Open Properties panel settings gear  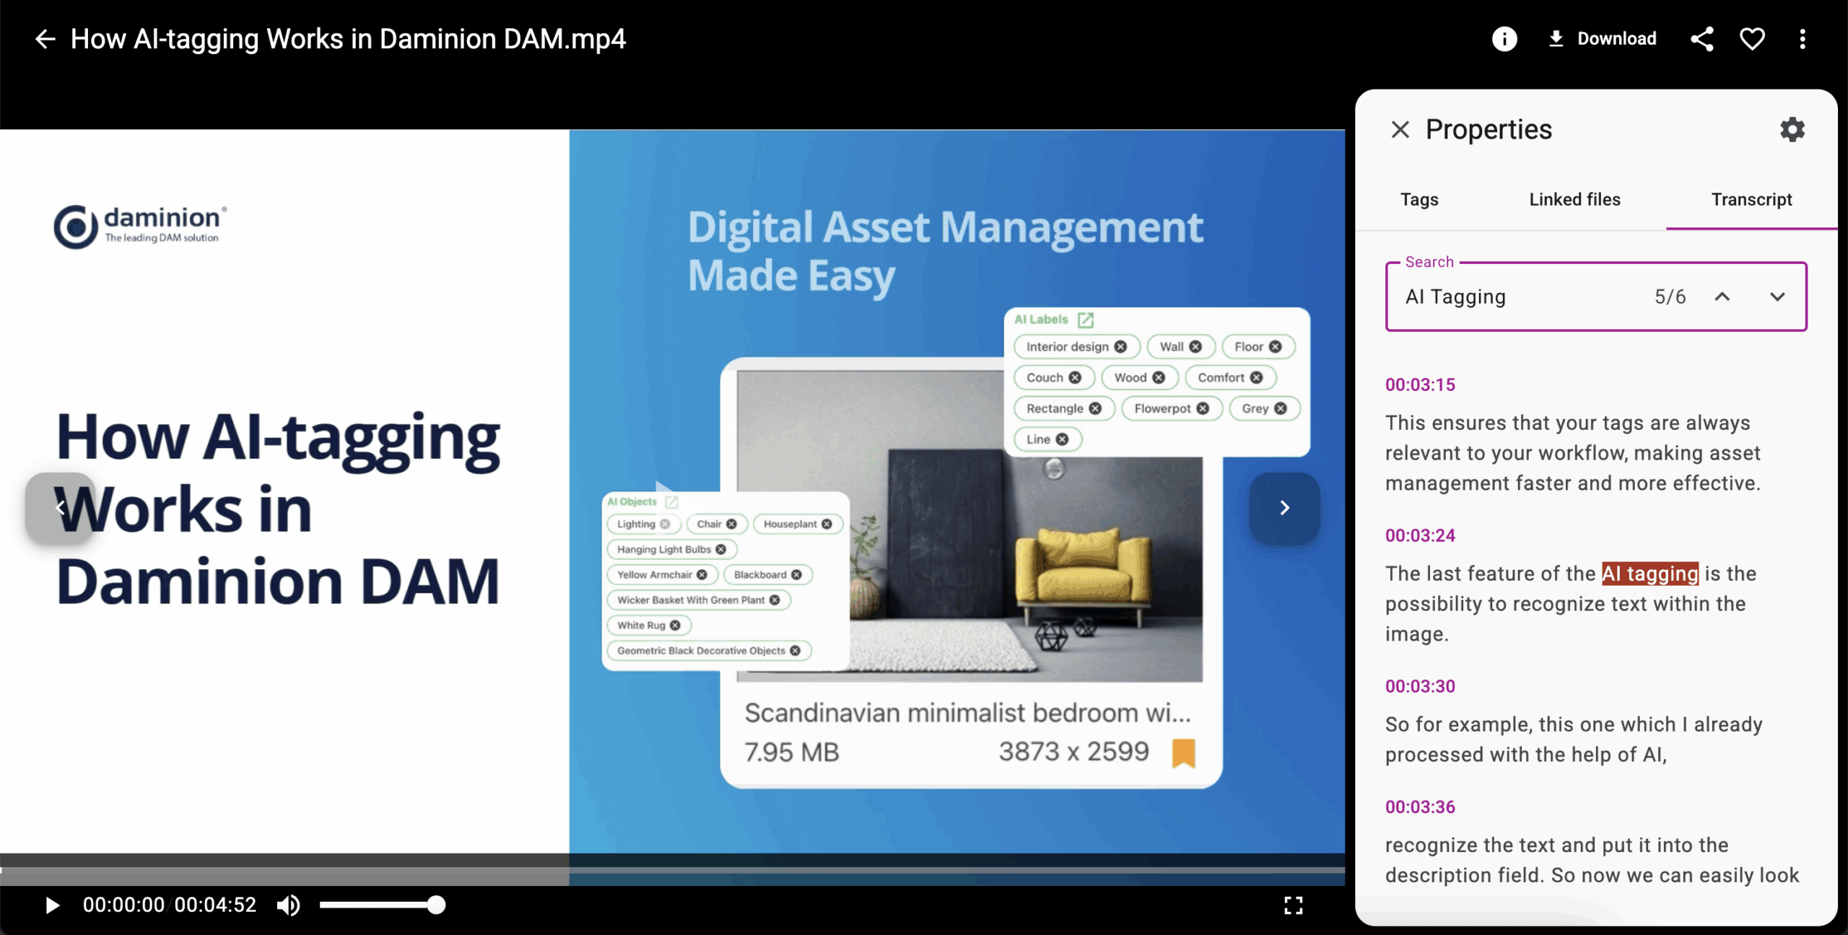tap(1792, 130)
